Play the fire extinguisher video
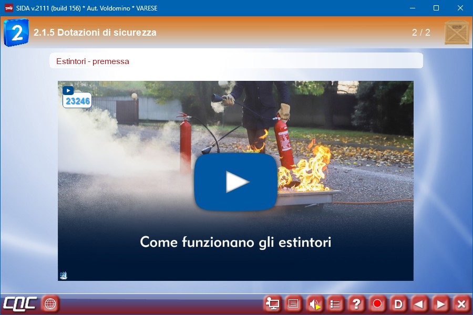Screen dimensions: 473x315 coord(235,182)
